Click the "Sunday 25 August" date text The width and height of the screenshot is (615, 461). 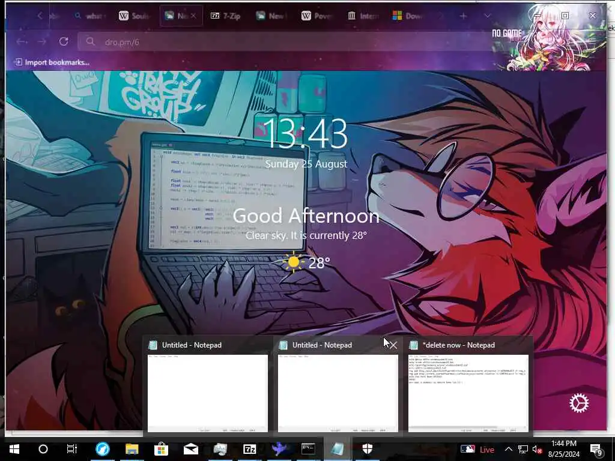click(306, 164)
